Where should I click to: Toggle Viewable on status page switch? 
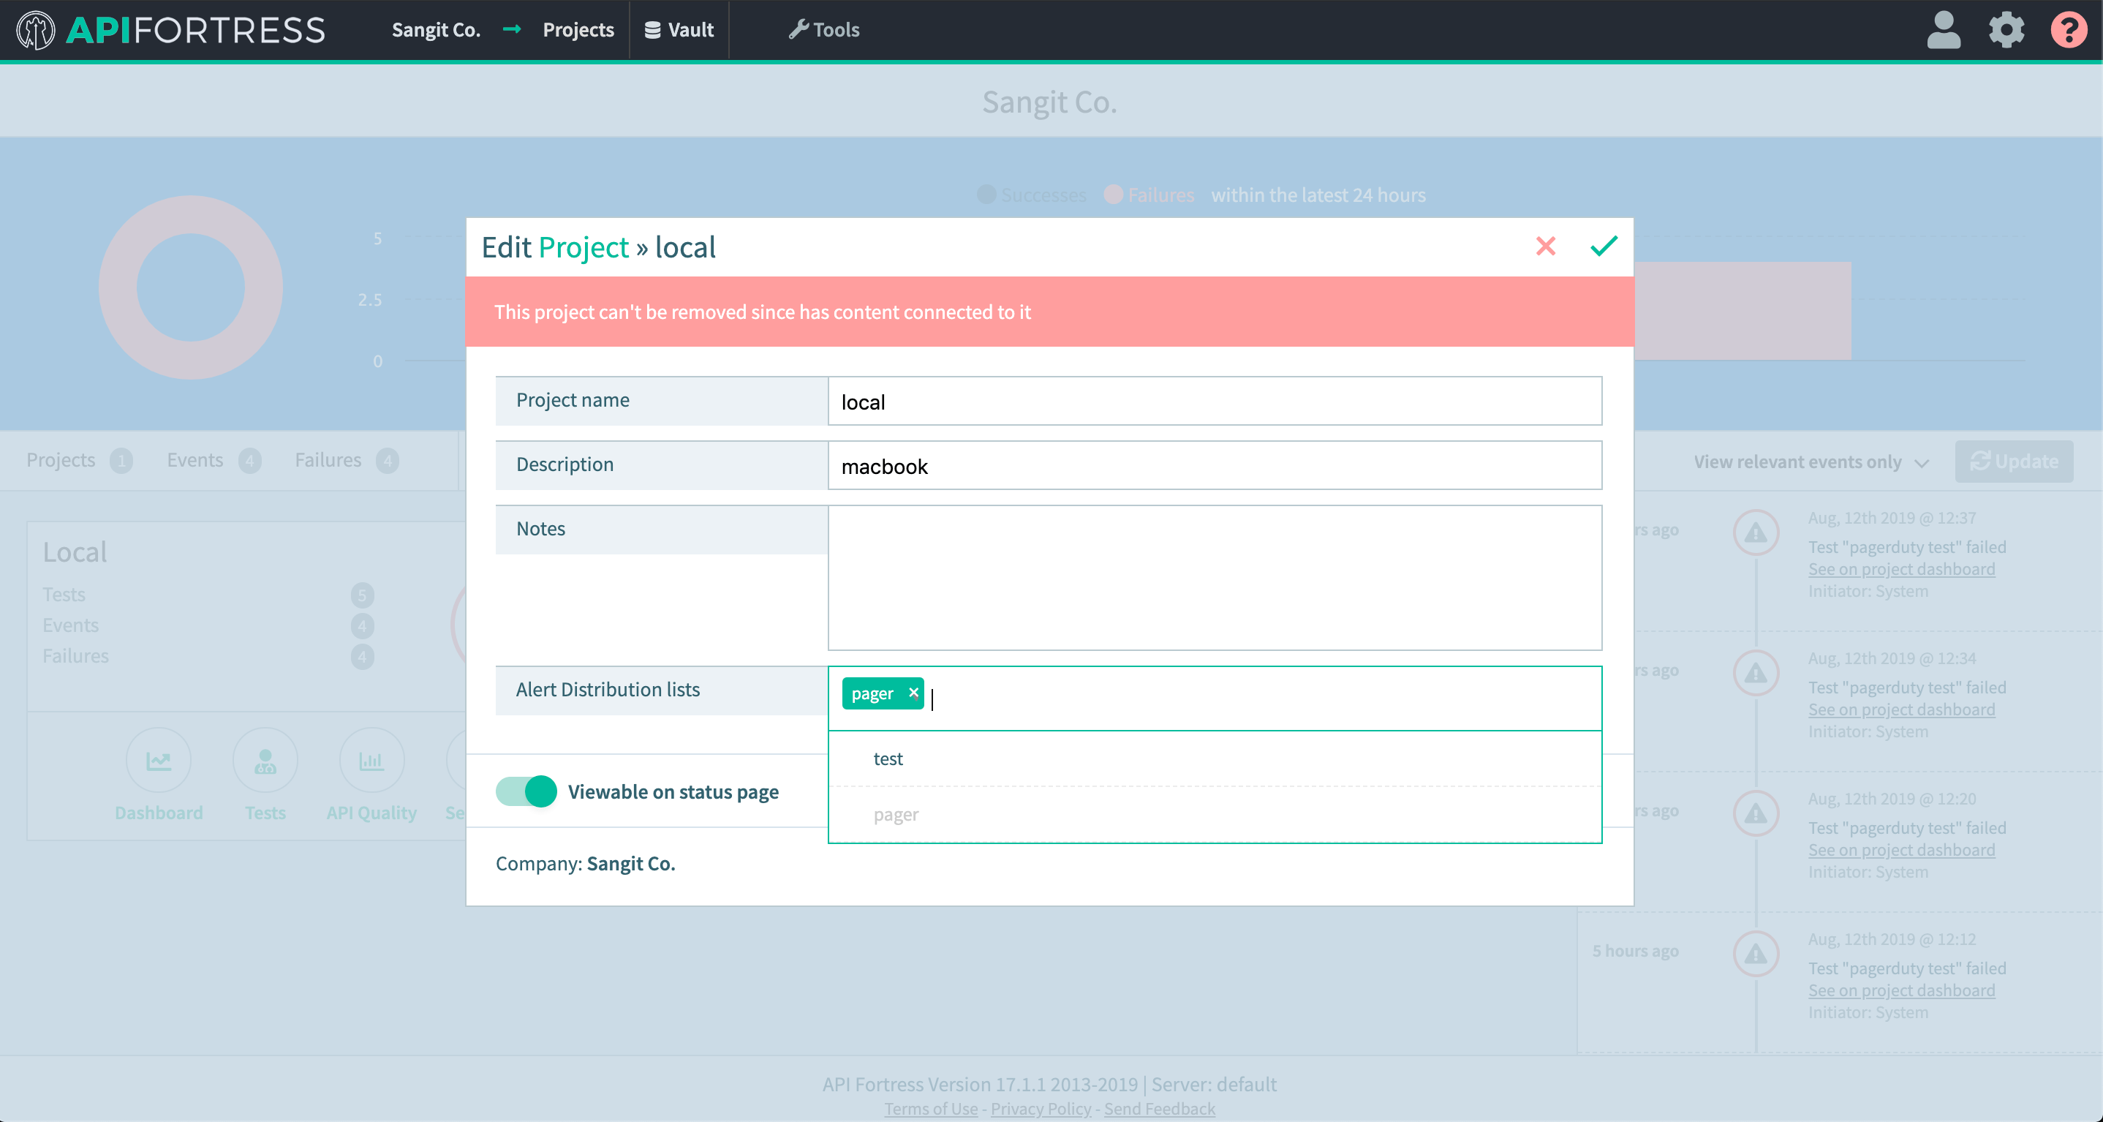(x=526, y=791)
